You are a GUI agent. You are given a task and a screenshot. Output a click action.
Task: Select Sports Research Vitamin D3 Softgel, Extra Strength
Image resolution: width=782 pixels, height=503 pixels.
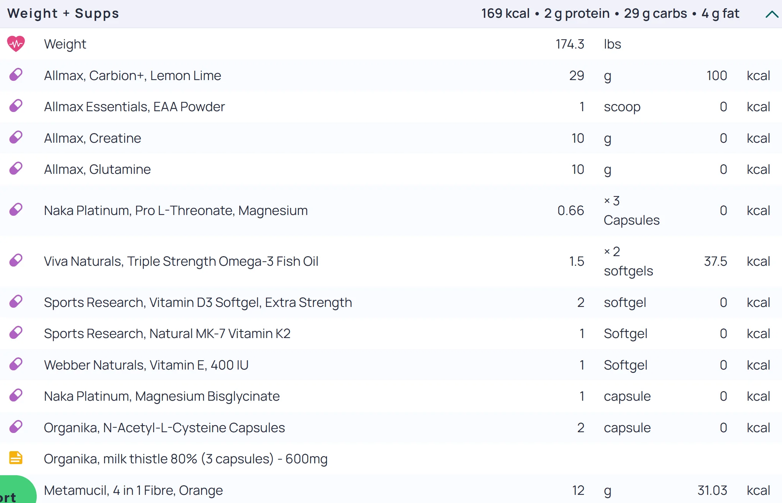tap(198, 302)
